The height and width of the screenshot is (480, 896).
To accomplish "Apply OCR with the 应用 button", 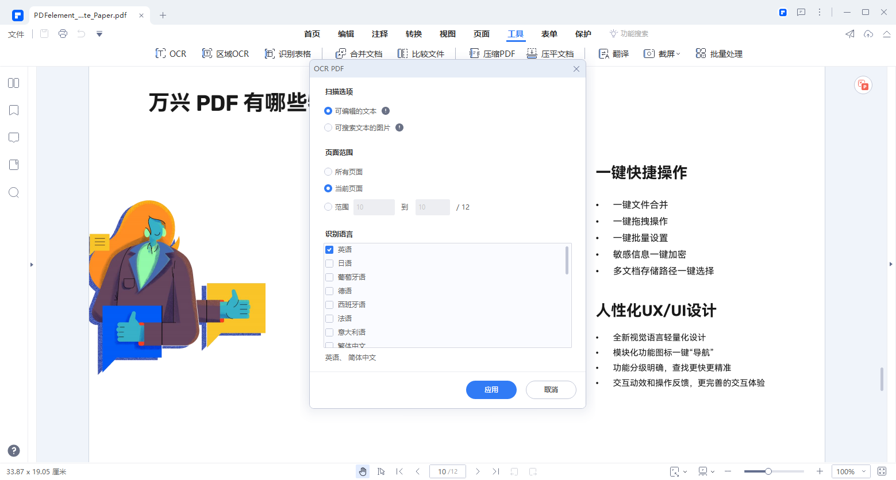I will 491,390.
